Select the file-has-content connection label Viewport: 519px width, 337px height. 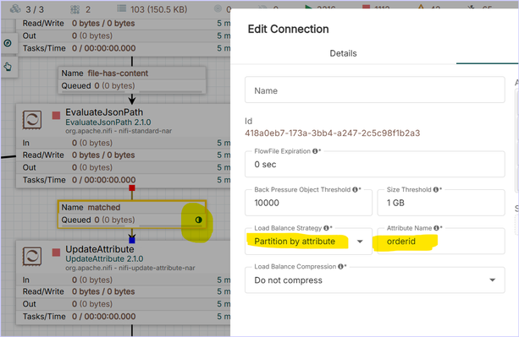point(132,80)
